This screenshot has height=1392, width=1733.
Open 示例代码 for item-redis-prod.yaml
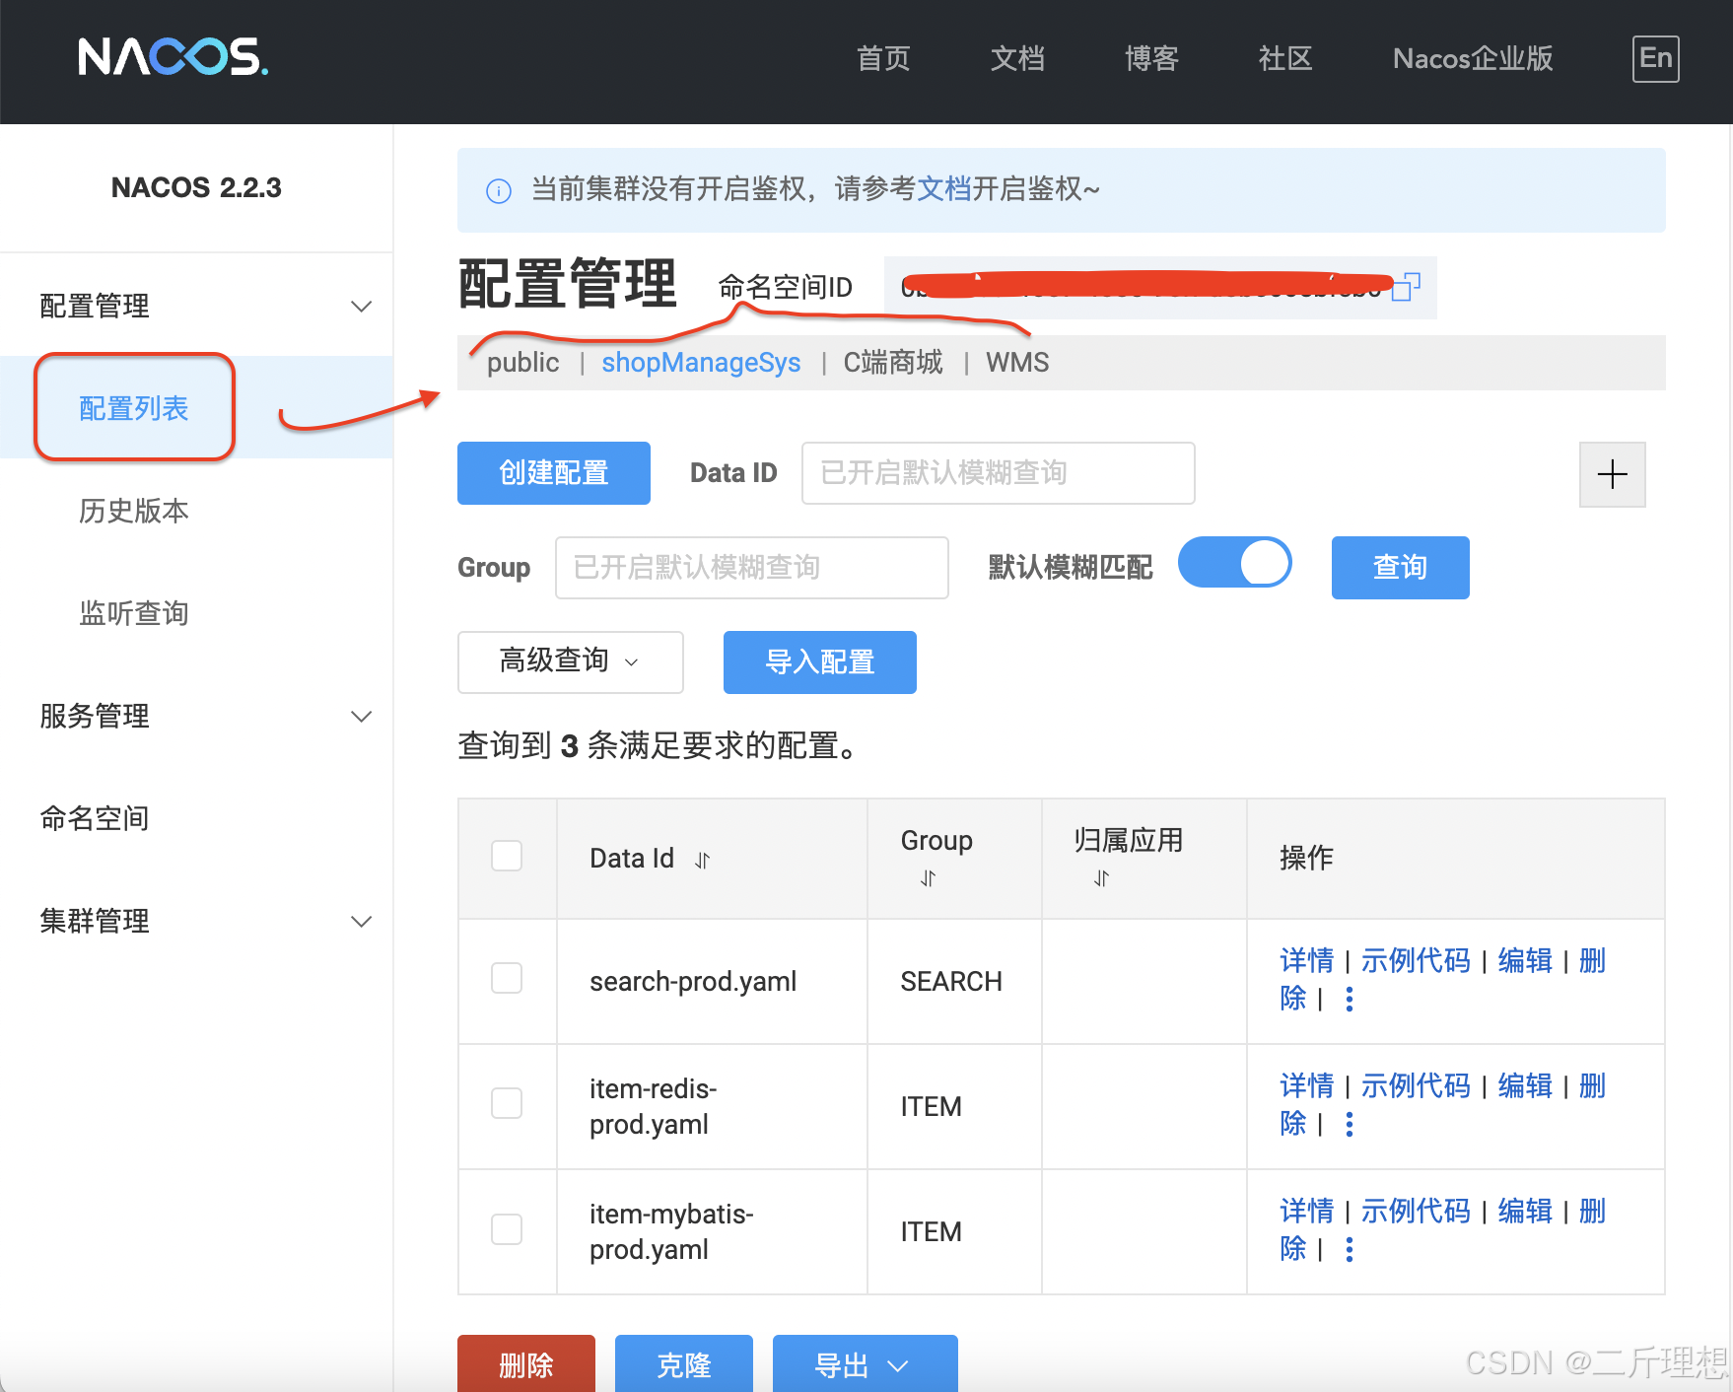pyautogui.click(x=1416, y=1085)
